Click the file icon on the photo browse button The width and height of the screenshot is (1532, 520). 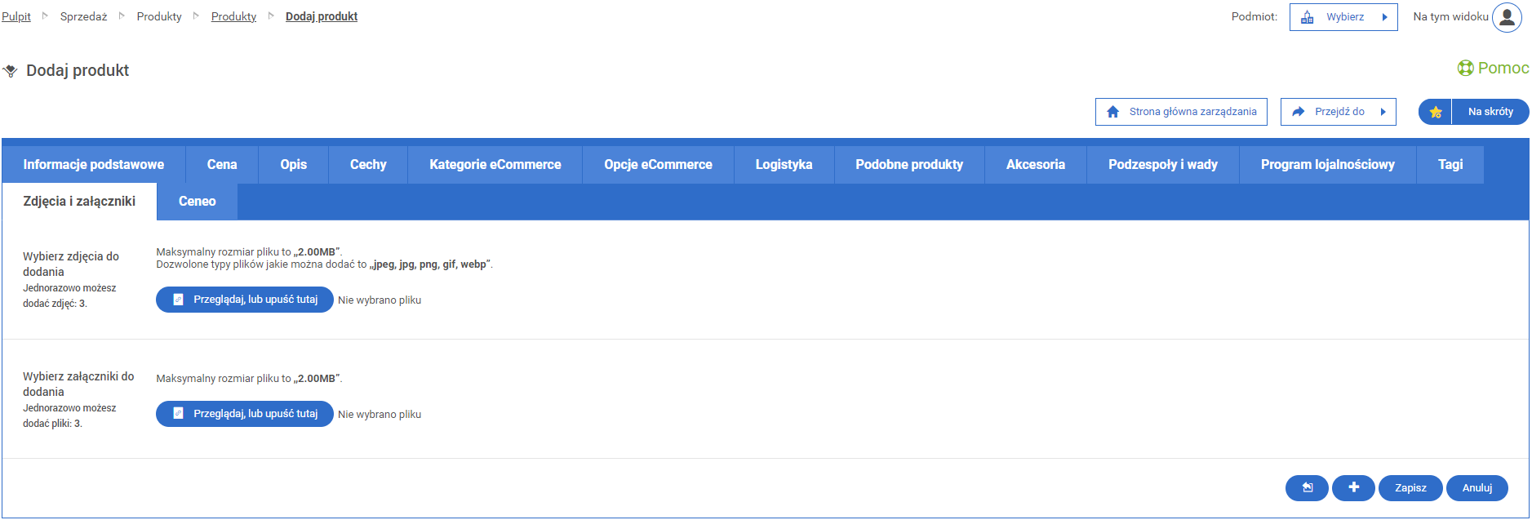178,300
